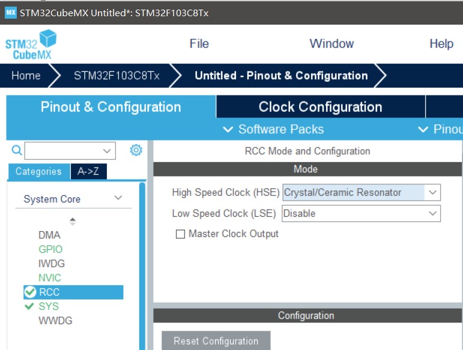This screenshot has width=463, height=350.
Task: Click the green check mark beside SYS
Action: tap(29, 306)
